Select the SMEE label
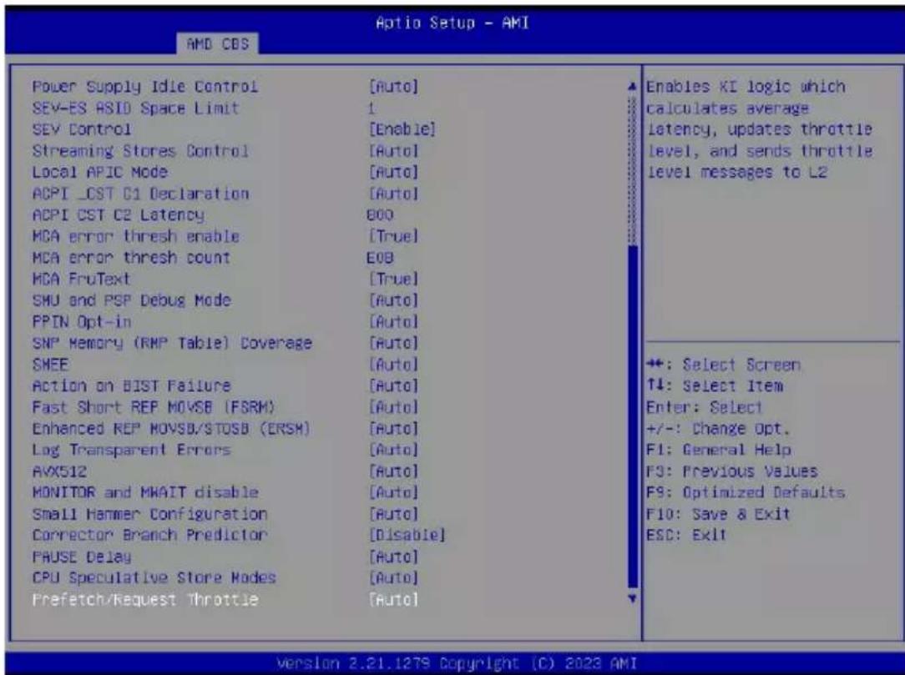This screenshot has height=675, width=905. click(x=50, y=364)
